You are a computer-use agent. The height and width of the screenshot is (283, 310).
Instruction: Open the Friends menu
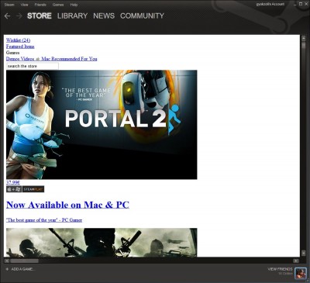40,5
